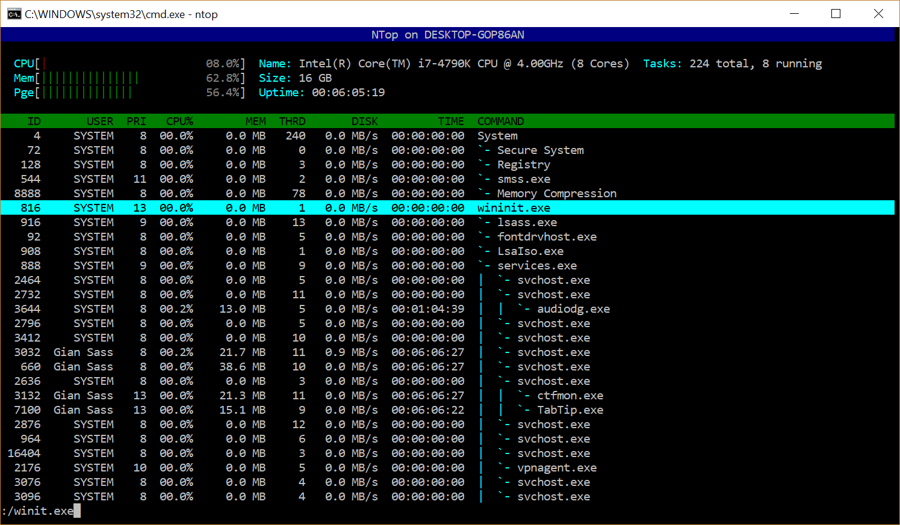Click the Pge usage bar meter
Screen dimensions: 900x525
coord(87,93)
